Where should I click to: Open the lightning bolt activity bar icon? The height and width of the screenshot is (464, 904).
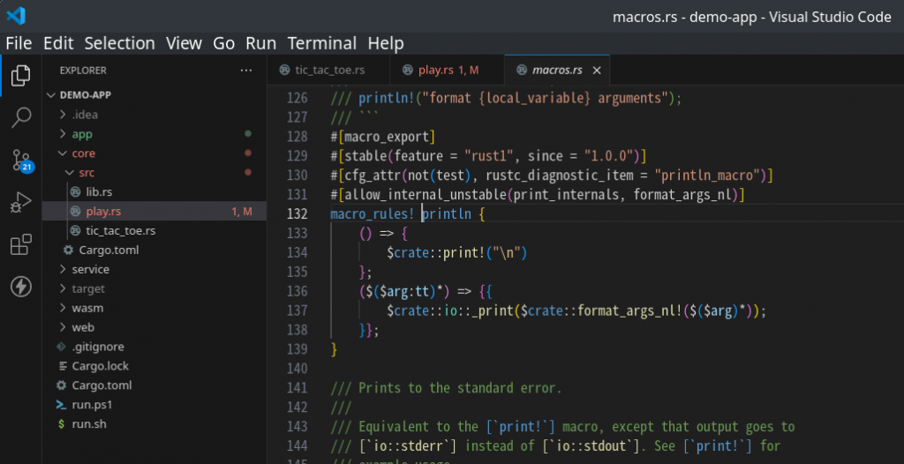[x=21, y=287]
